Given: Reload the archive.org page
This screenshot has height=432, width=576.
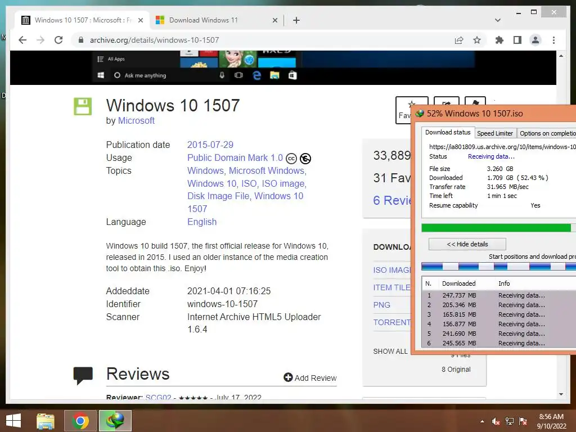Looking at the screenshot, I should [58, 40].
